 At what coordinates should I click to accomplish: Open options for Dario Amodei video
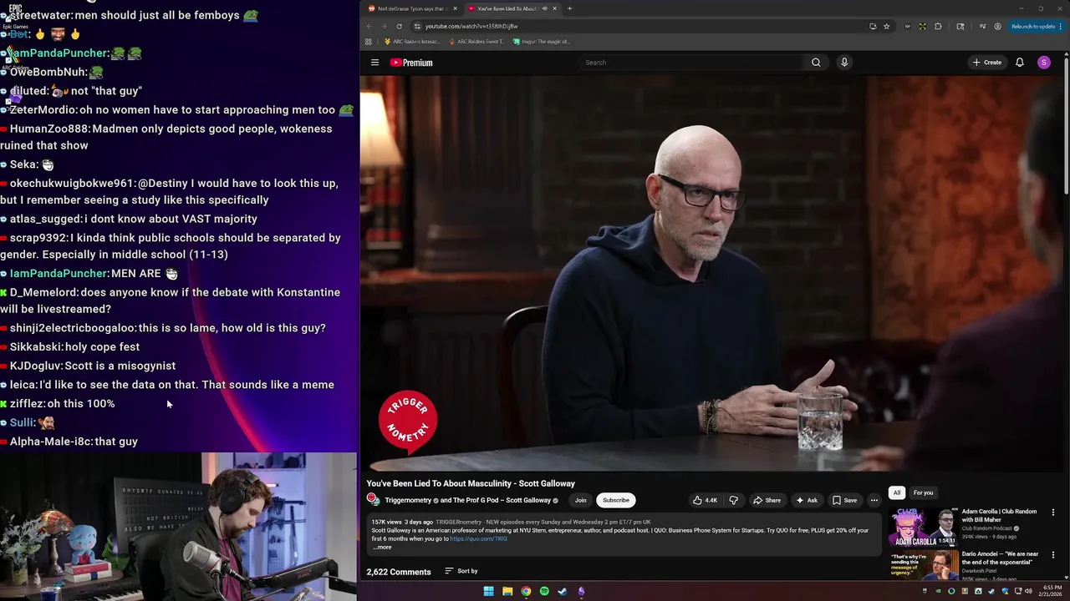1053,555
